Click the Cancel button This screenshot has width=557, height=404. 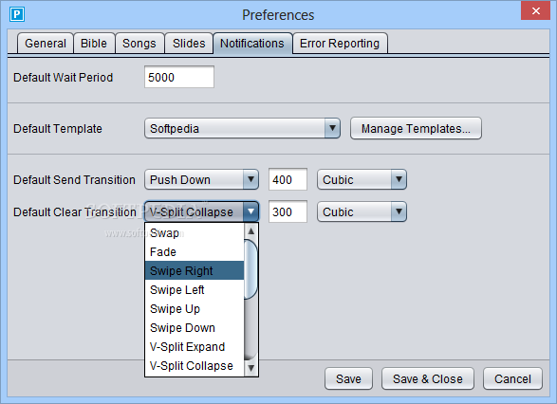[x=512, y=378]
